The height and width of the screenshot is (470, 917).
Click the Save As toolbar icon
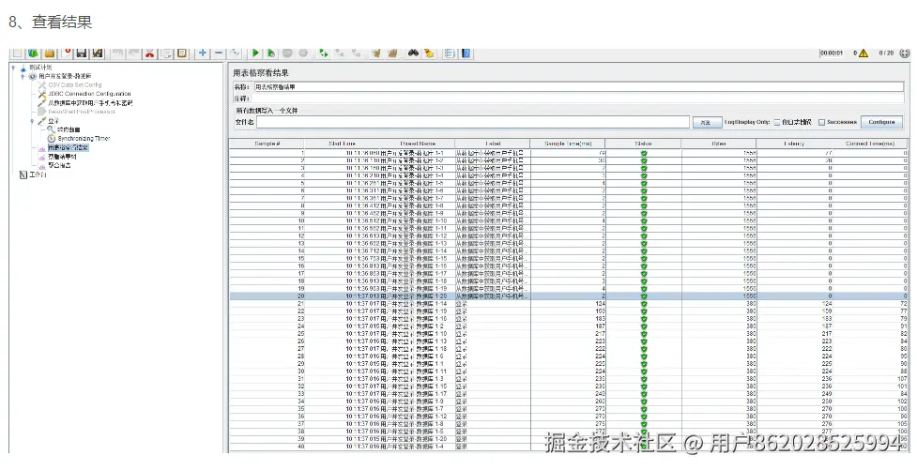pos(97,53)
